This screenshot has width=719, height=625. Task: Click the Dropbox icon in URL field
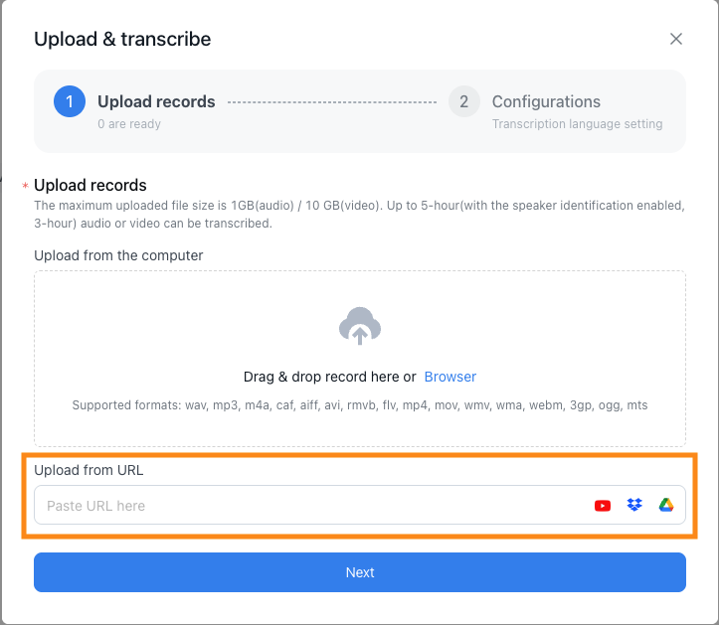pyautogui.click(x=634, y=505)
